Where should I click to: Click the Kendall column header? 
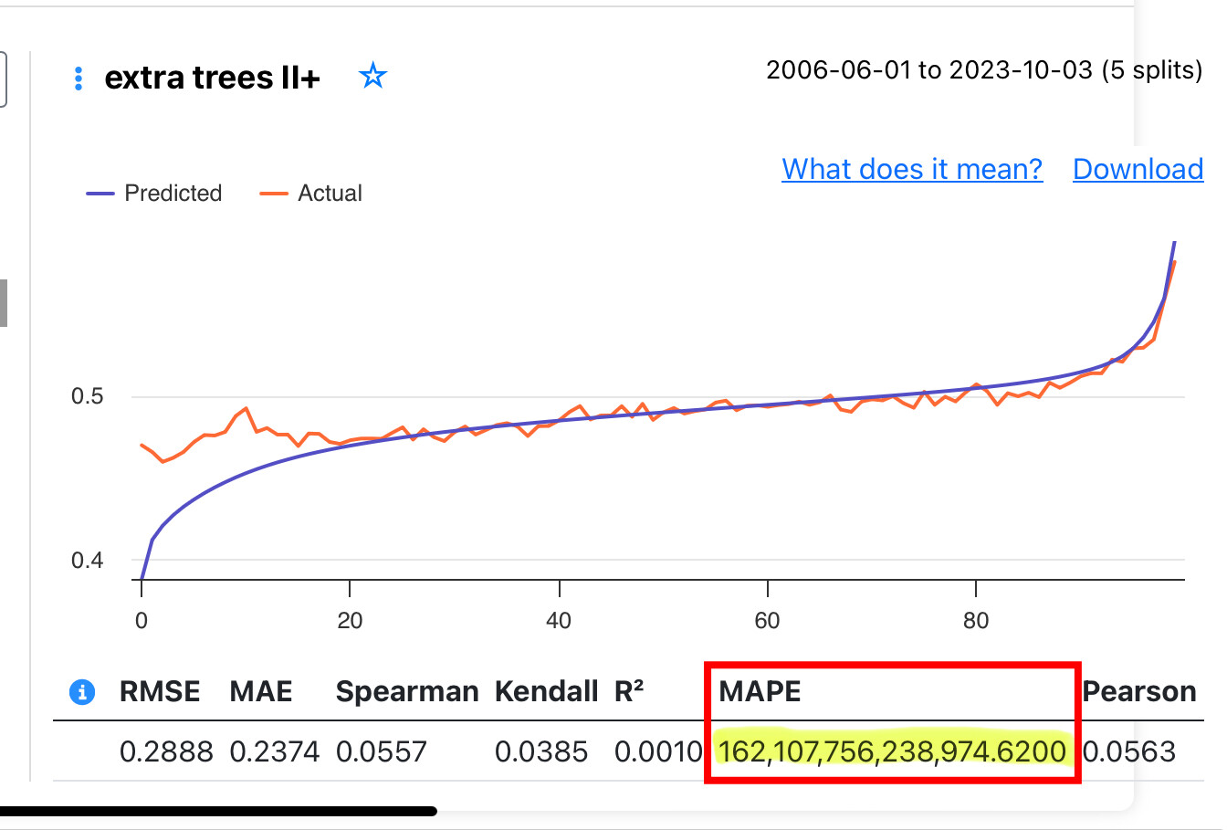[547, 692]
